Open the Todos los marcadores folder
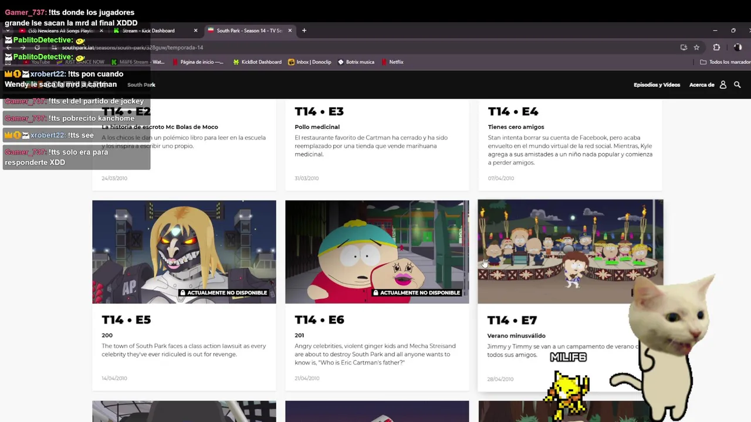Image resolution: width=751 pixels, height=422 pixels. coord(725,62)
